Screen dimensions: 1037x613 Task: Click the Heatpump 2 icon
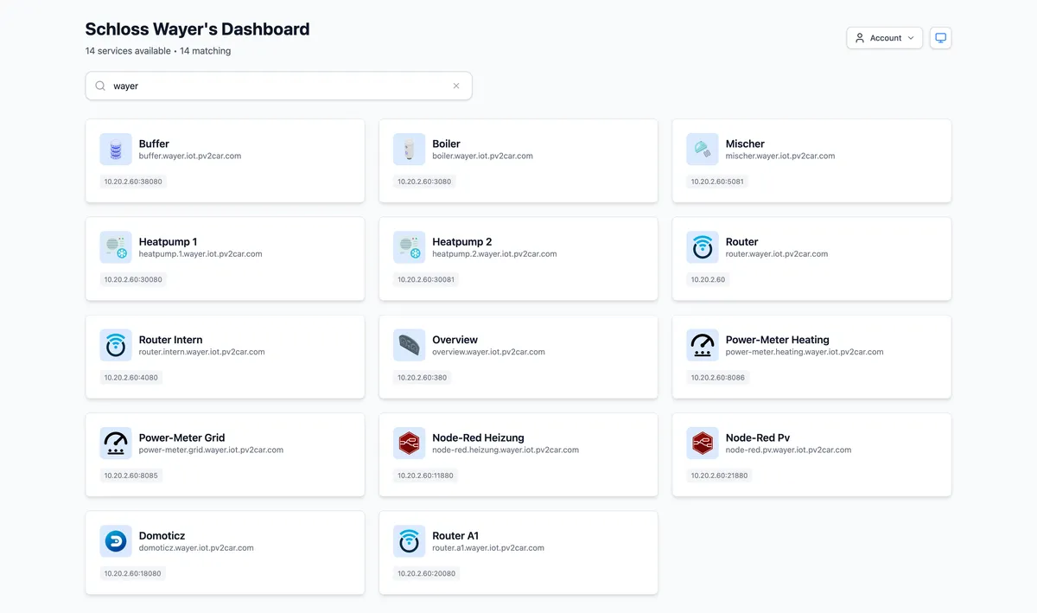(409, 247)
